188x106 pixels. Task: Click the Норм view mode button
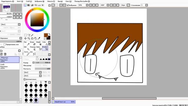123,5
